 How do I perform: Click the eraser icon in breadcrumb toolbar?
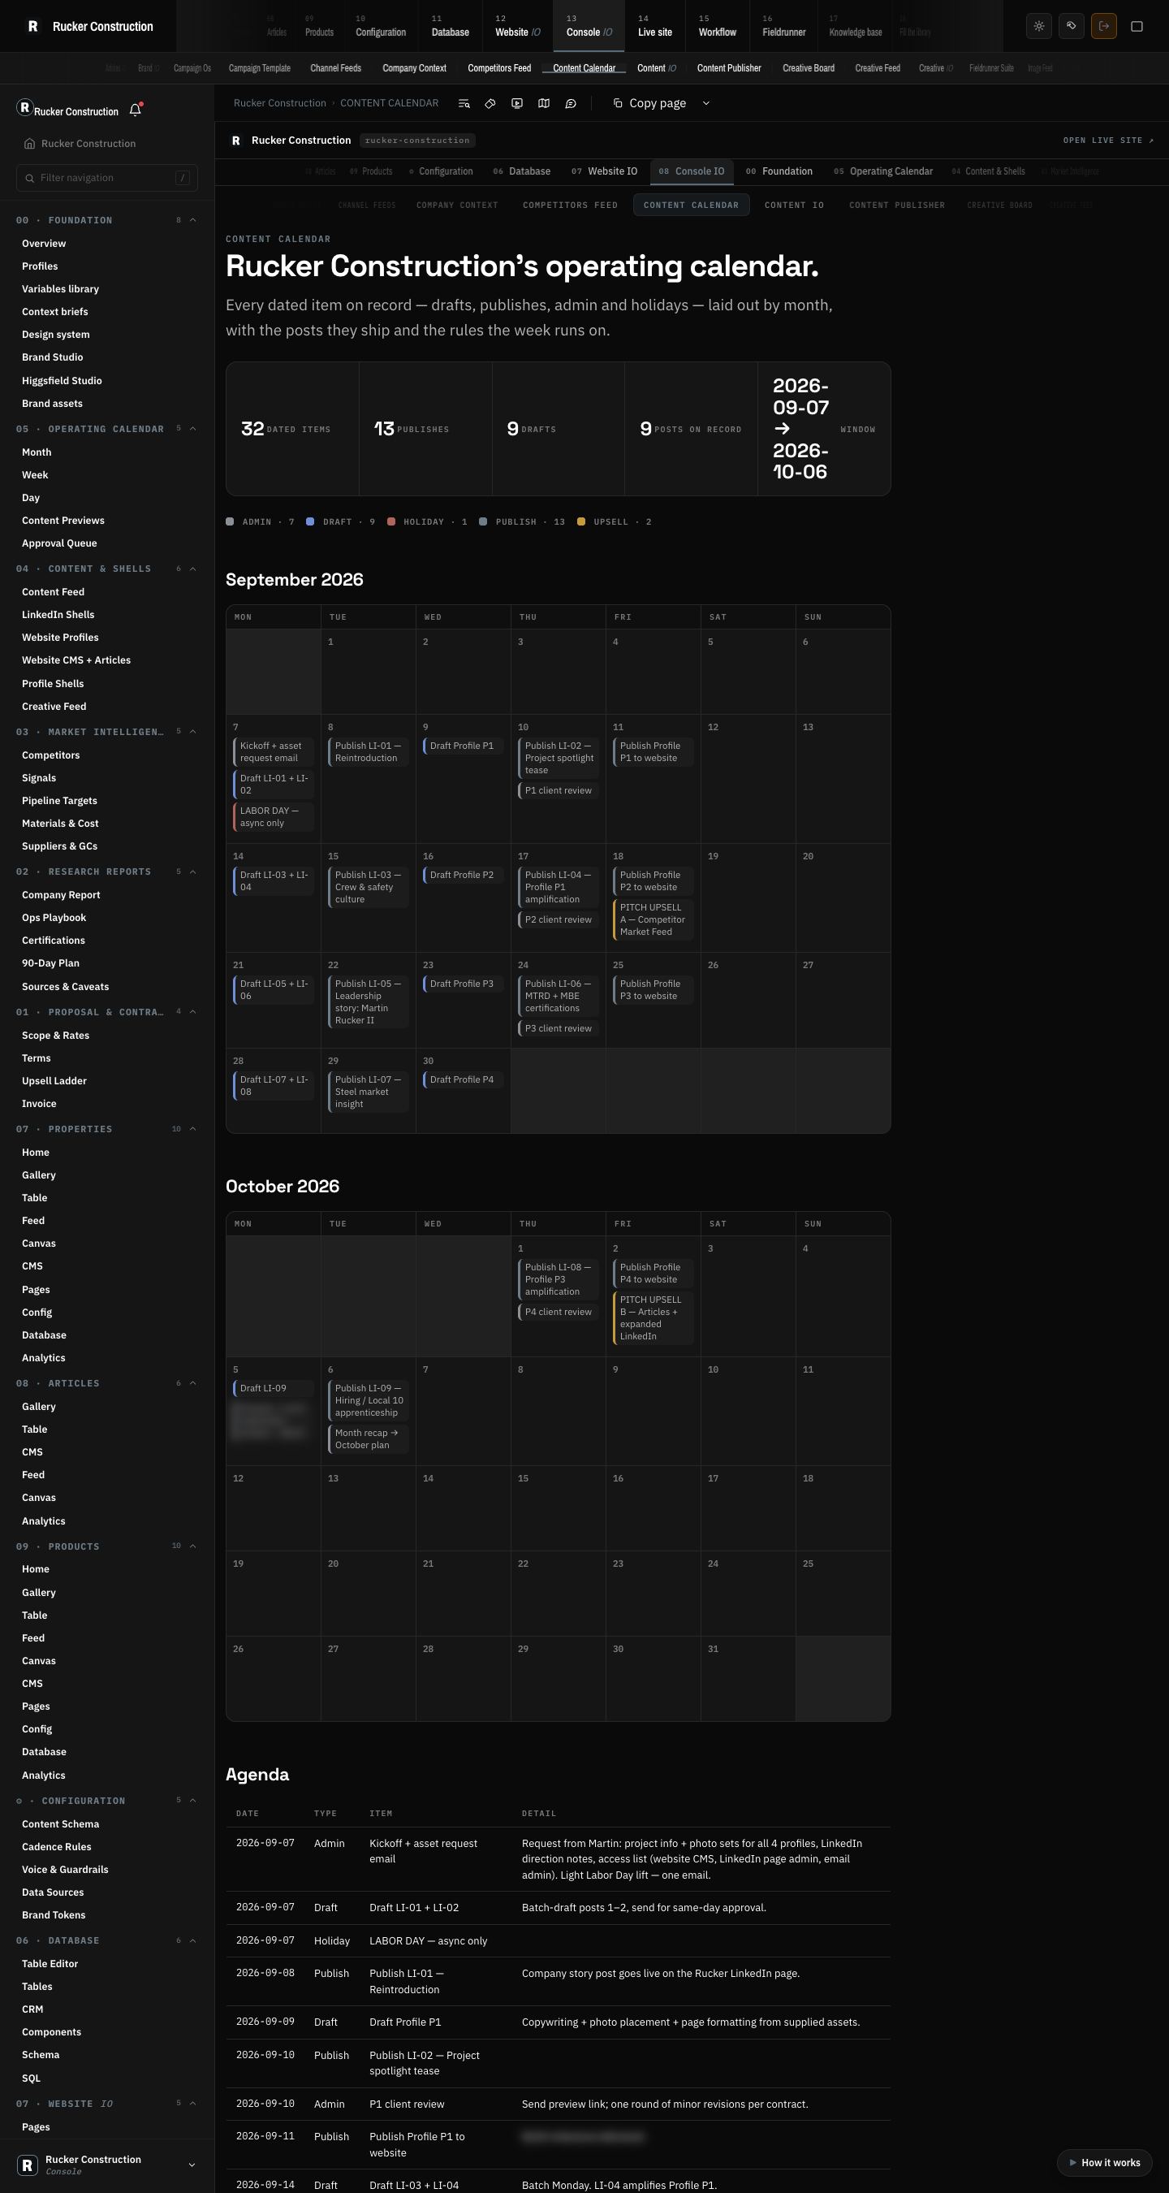pyautogui.click(x=490, y=103)
